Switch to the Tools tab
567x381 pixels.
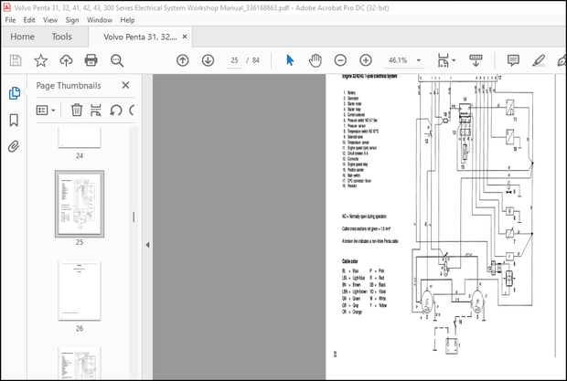61,37
